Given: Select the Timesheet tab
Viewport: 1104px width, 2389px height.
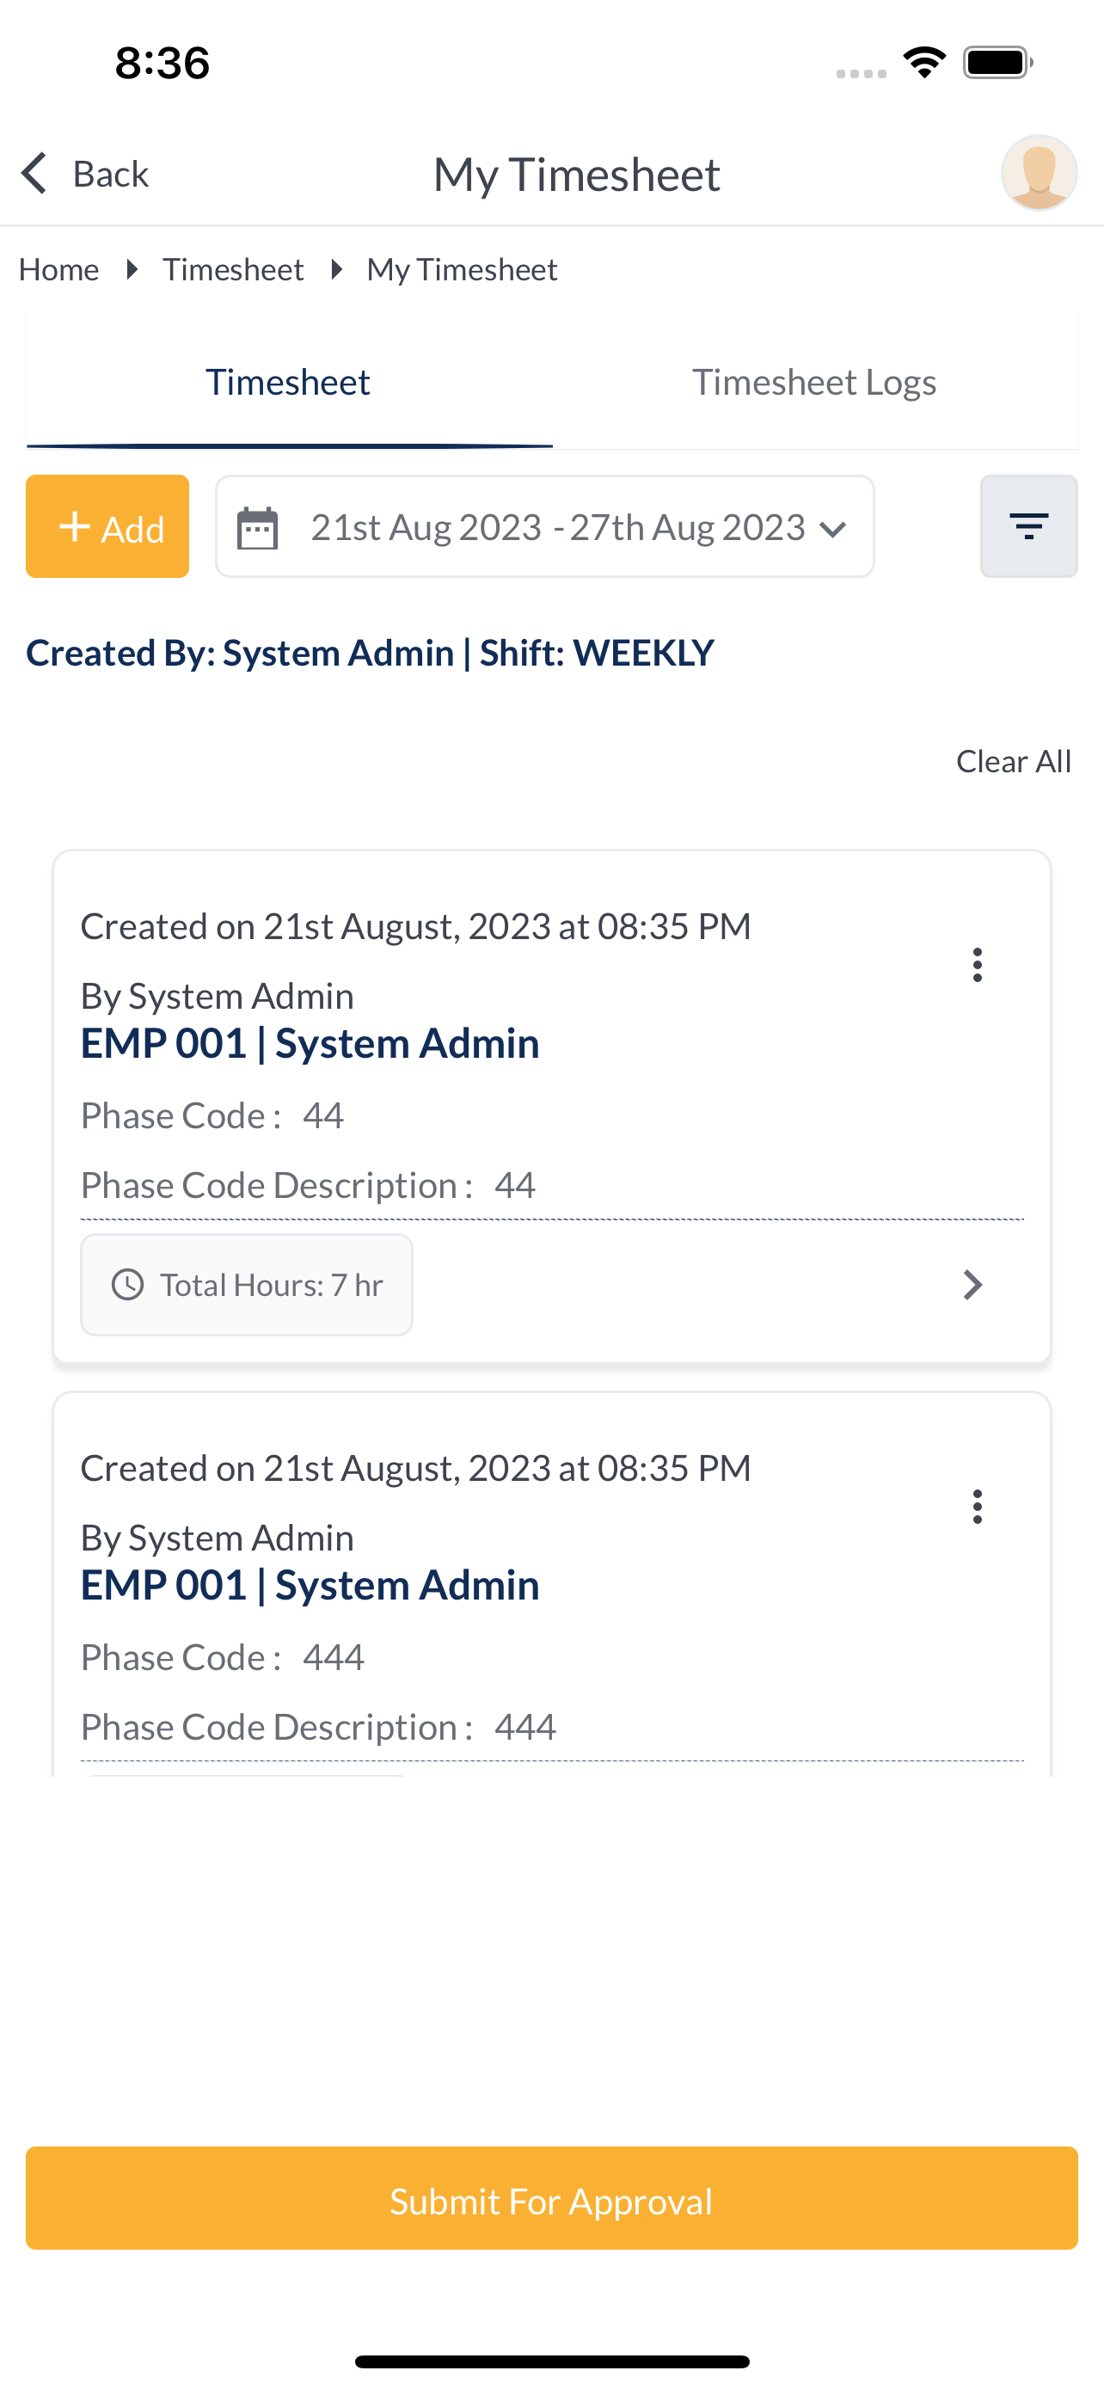Looking at the screenshot, I should coord(288,382).
